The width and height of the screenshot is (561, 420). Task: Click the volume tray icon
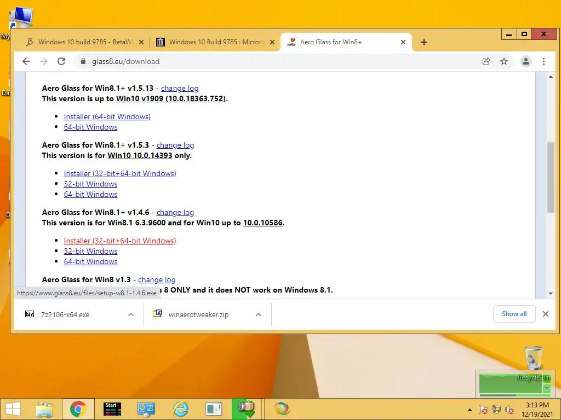pyautogui.click(x=509, y=410)
